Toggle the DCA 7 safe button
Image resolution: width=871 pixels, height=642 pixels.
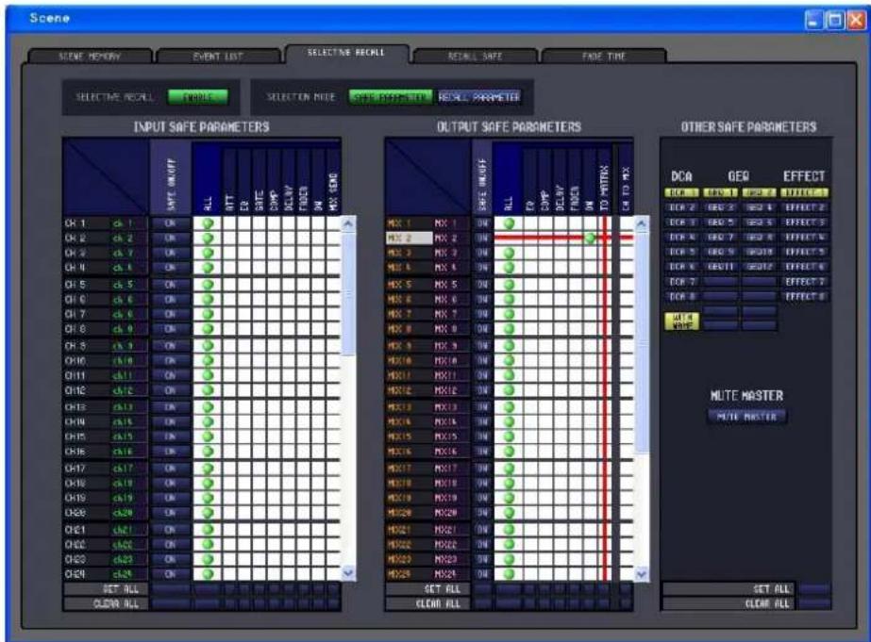[681, 282]
